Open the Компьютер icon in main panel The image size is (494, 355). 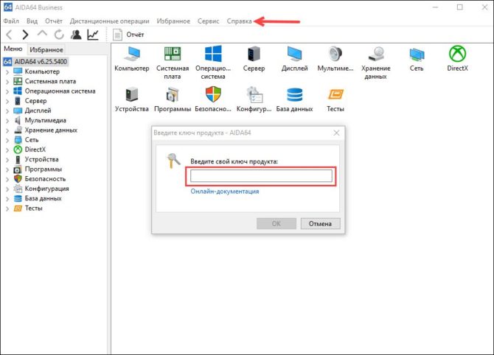pos(132,54)
